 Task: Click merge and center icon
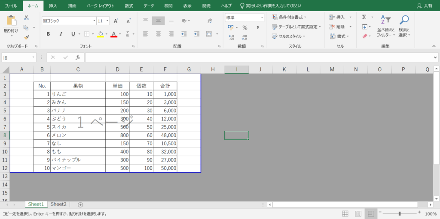point(209,34)
